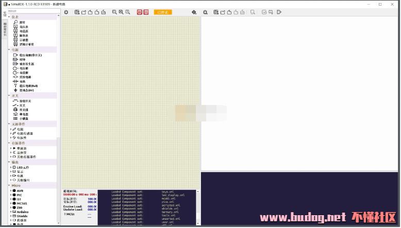The width and height of the screenshot is (401, 228).
Task: Upload firmware using editor toolbar icon
Action: point(271,12)
